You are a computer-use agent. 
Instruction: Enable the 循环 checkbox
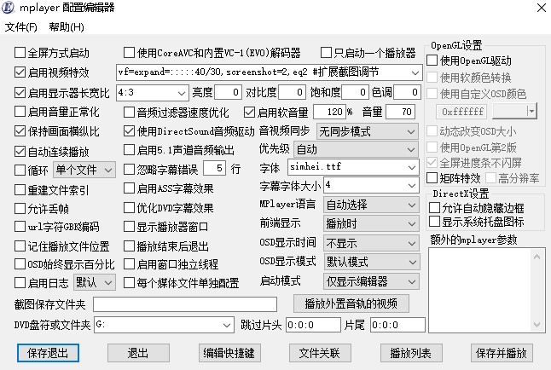20,171
